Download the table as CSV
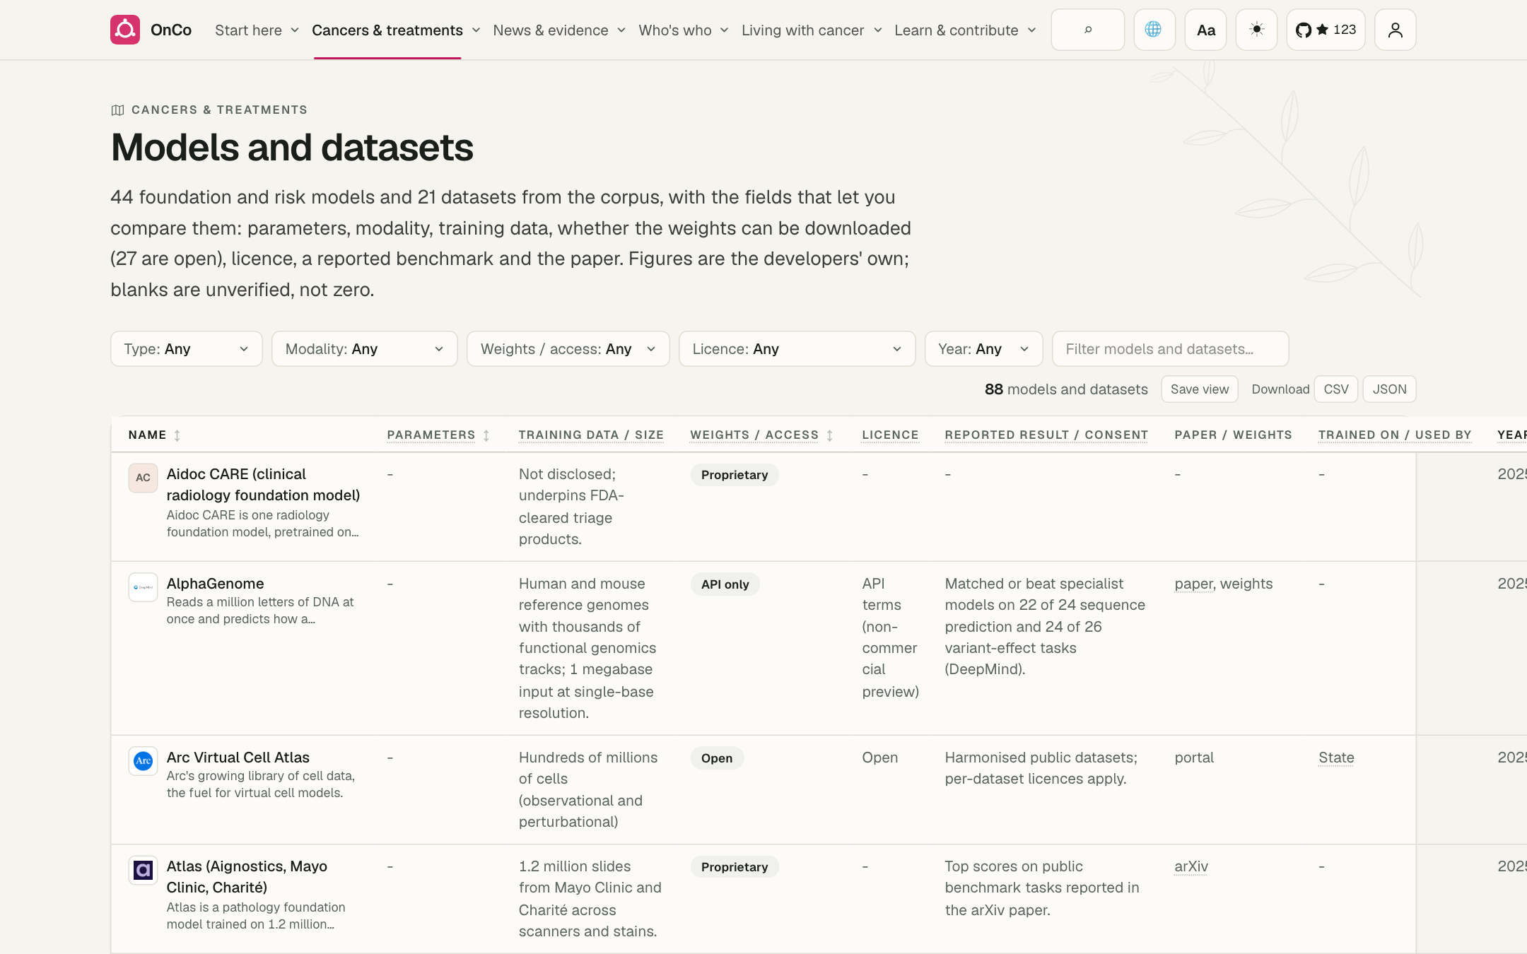 [1336, 389]
